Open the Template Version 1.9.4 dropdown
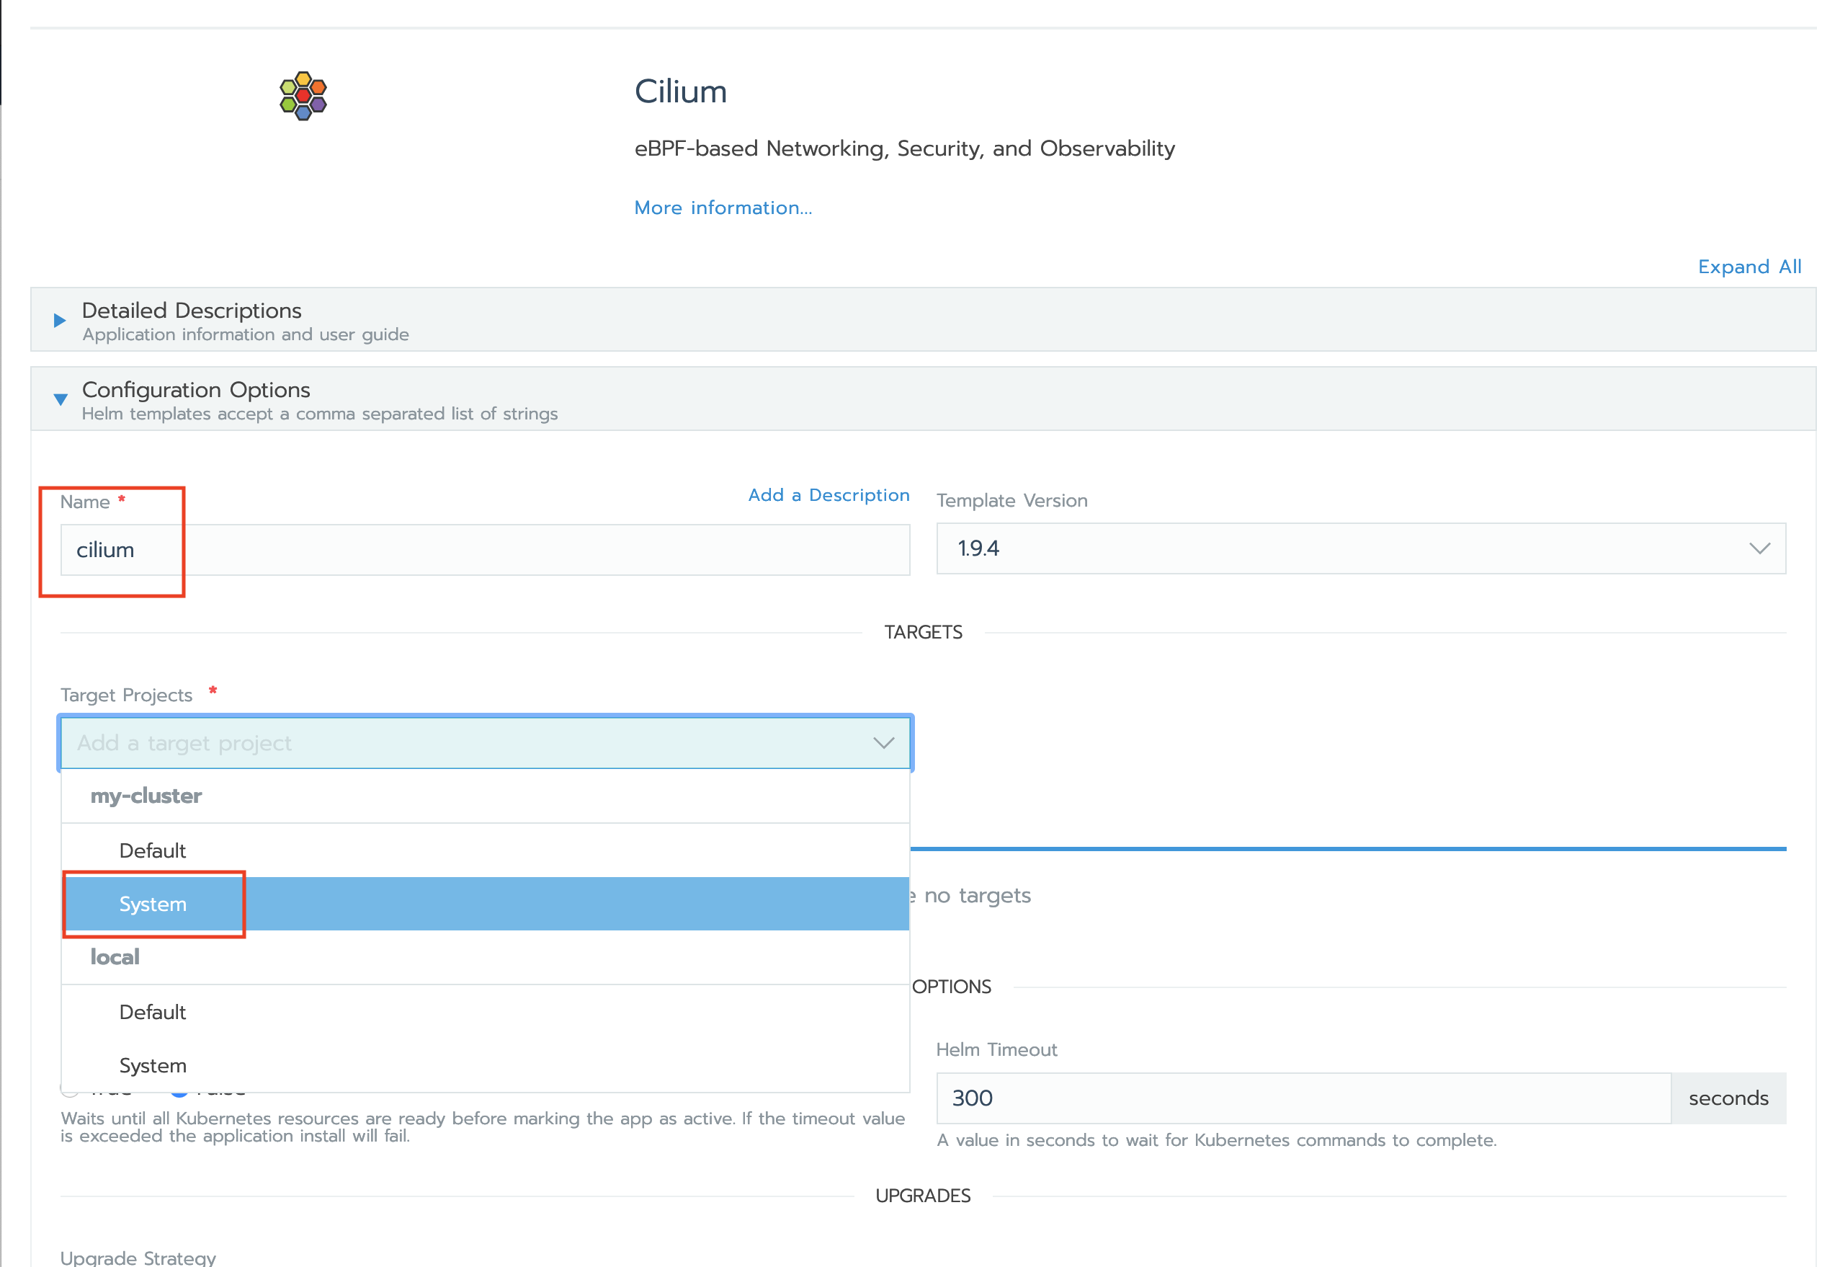Screen dimensions: 1840x1267 (1360, 548)
